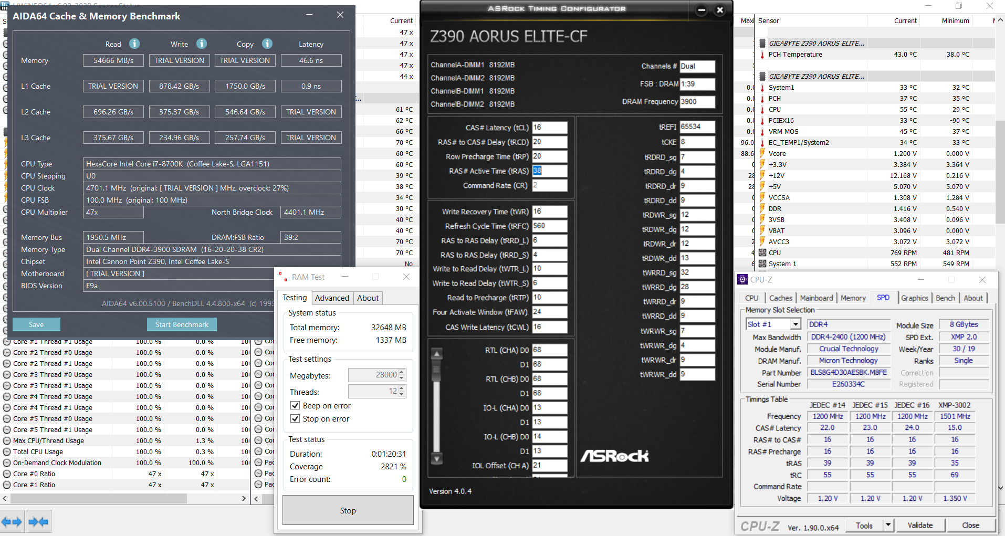This screenshot has width=1005, height=536.
Task: Click the next arrows icon at bottom left
Action: tap(38, 522)
